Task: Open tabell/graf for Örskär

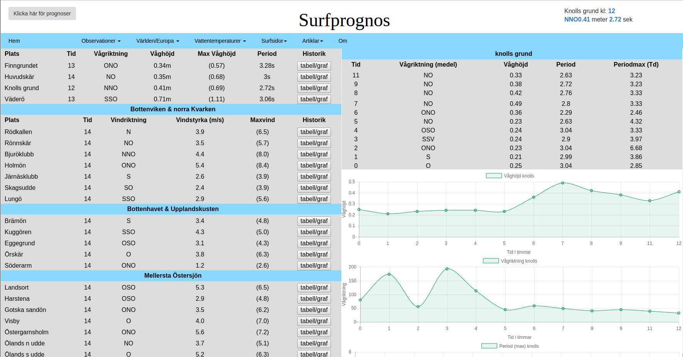Action: pos(314,255)
